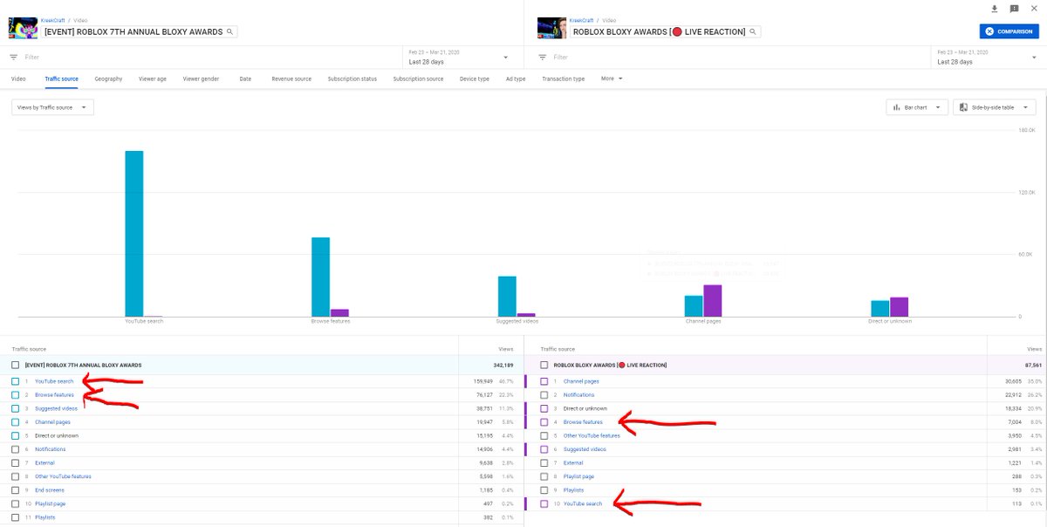
Task: Click the filter icon under the [EVENT] video
Action: pos(13,58)
